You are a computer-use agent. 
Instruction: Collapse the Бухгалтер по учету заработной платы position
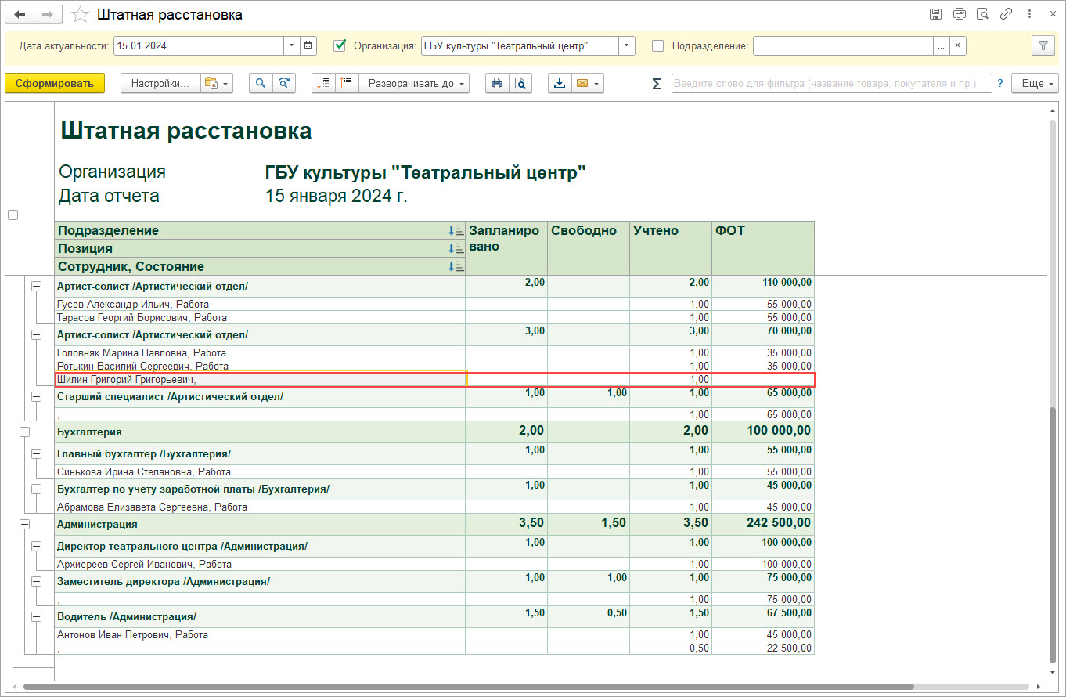(36, 489)
